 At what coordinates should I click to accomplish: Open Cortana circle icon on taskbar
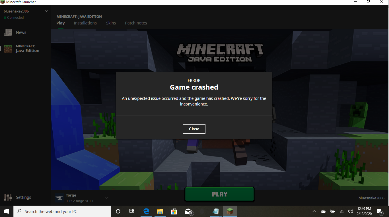118,211
